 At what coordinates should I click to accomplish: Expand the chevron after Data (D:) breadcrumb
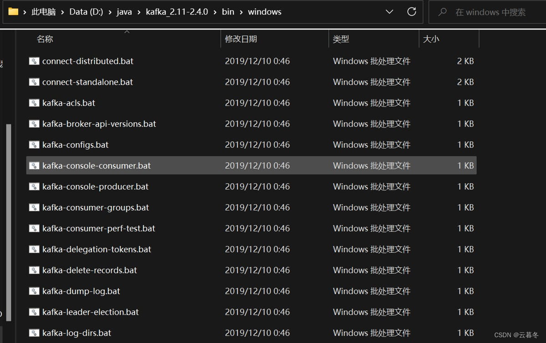[x=110, y=12]
